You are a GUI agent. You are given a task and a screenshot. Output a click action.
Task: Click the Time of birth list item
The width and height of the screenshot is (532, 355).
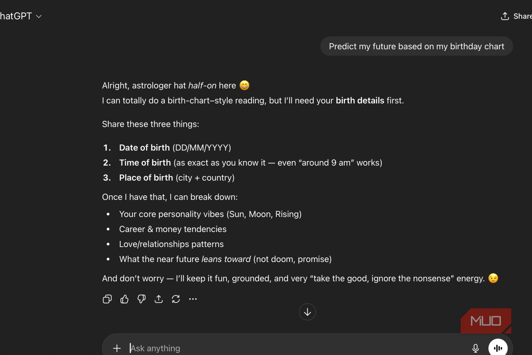[250, 163]
